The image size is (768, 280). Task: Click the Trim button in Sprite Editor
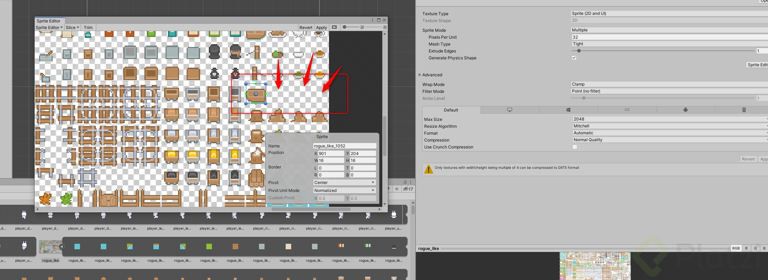(x=88, y=27)
